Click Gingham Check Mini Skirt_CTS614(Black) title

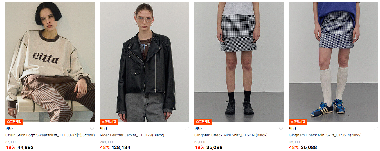[231, 135]
